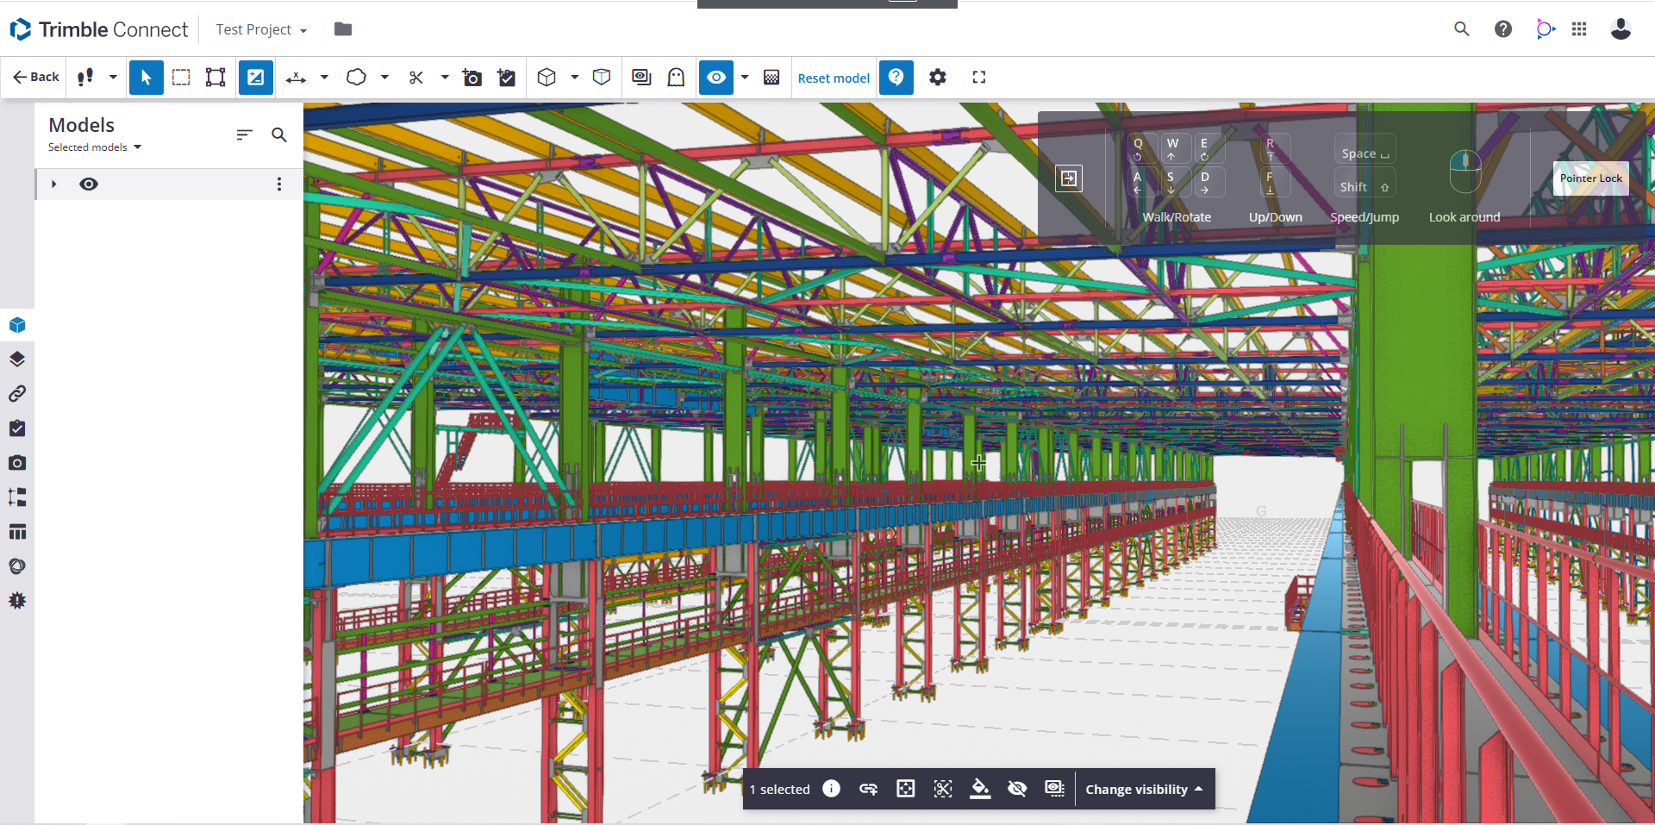Viewport: 1655px width, 825px height.
Task: Collapse the navigation help overlay panel
Action: point(1069,178)
